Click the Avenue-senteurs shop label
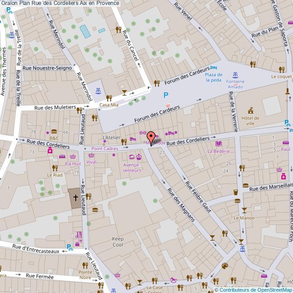The image size is (293, 293). coord(132,167)
